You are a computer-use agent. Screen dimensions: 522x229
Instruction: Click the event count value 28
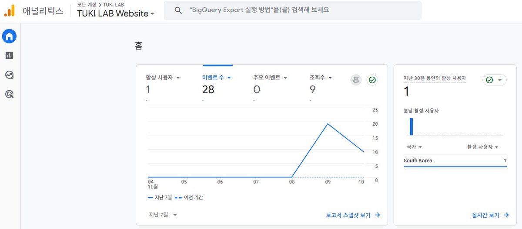click(x=208, y=90)
